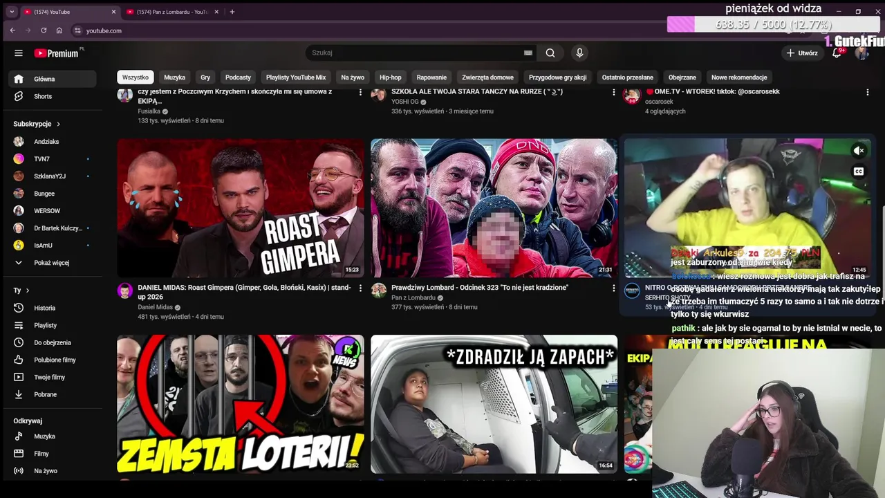The image size is (885, 498).
Task: Play the Roast Gimpera thumbnail
Action: tap(241, 208)
